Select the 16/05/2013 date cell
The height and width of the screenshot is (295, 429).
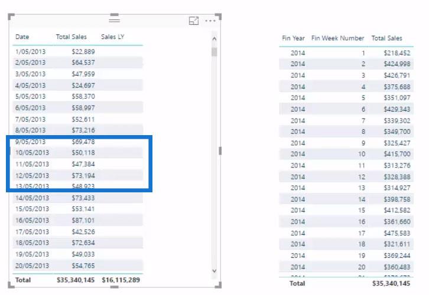click(32, 221)
